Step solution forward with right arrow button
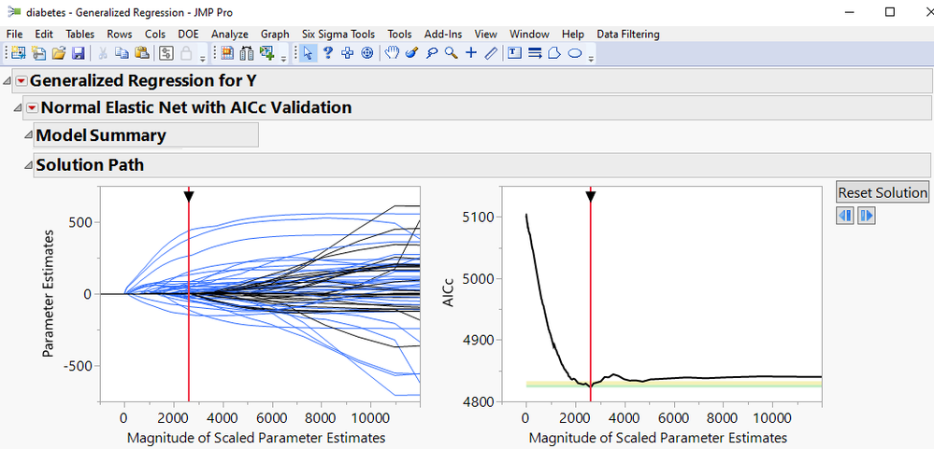 866,216
